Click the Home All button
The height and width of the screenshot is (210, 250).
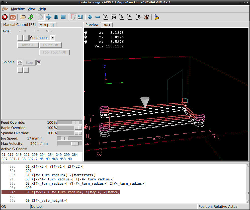(28, 45)
